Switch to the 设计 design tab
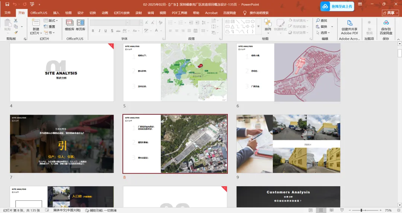This screenshot has width=402, height=213. [80, 13]
